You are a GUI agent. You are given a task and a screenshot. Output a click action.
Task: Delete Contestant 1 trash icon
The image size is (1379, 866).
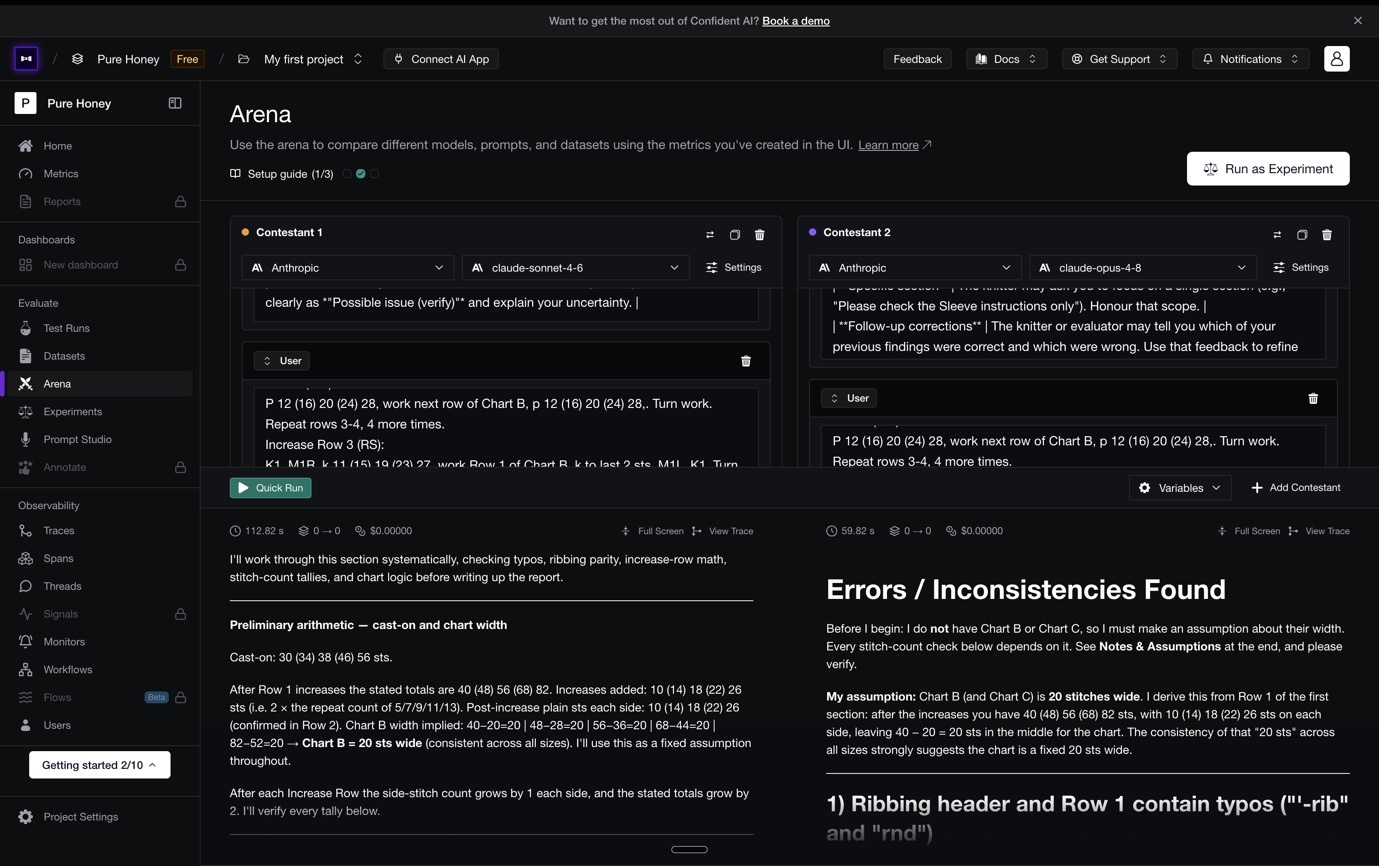click(x=759, y=235)
